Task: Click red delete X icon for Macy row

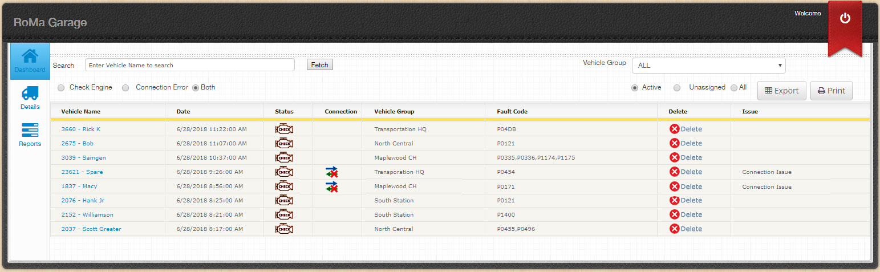Action: pyautogui.click(x=674, y=186)
